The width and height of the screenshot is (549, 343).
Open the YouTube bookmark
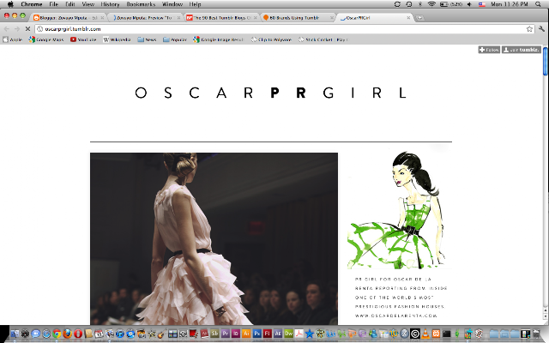tap(83, 39)
